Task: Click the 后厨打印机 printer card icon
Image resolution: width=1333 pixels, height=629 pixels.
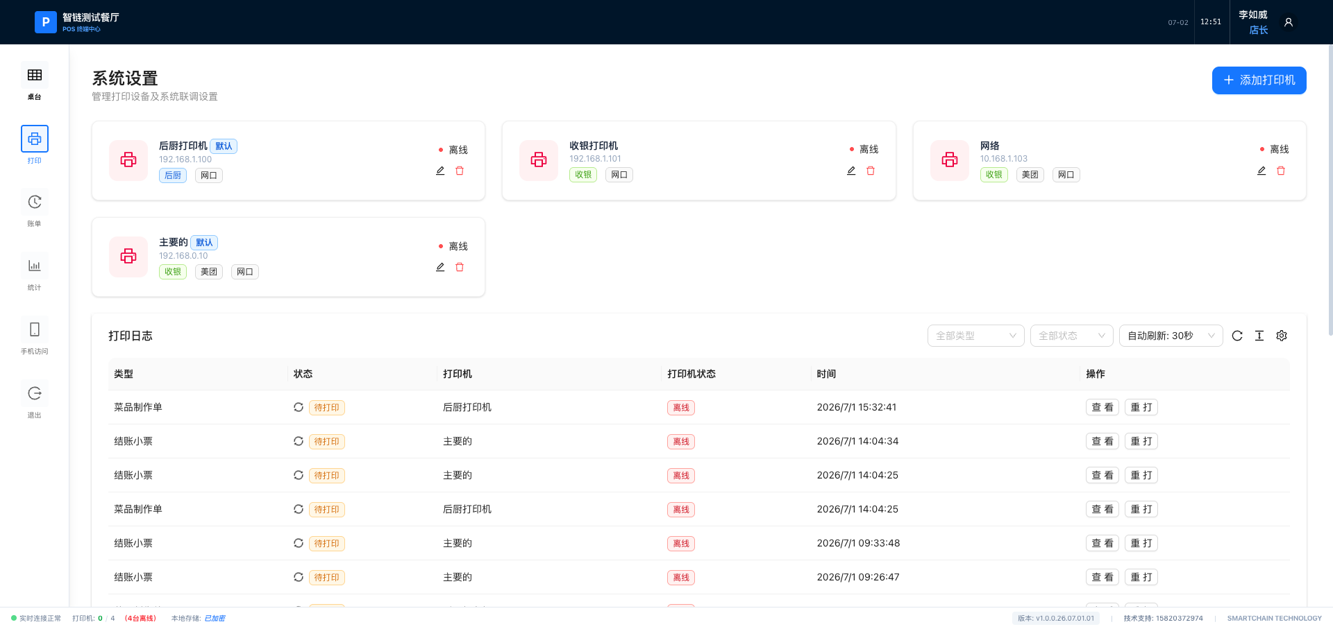Action: (x=128, y=160)
